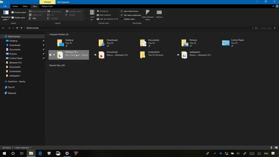
Task: Go forward in folder history
Action: point(9,28)
